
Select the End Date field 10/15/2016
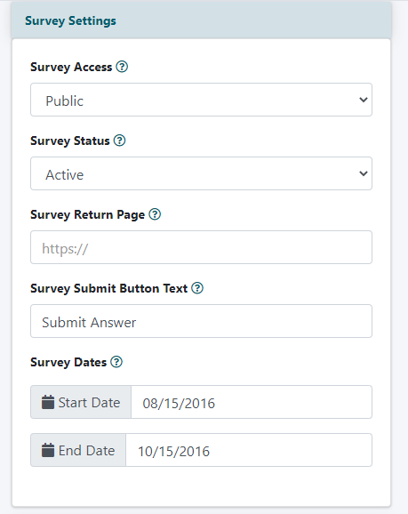click(x=249, y=450)
